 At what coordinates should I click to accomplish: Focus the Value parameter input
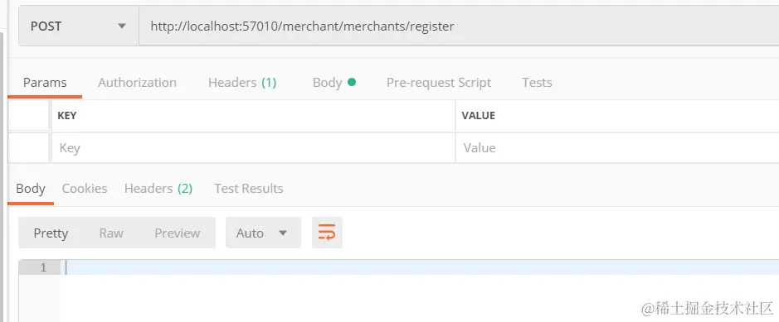[617, 147]
